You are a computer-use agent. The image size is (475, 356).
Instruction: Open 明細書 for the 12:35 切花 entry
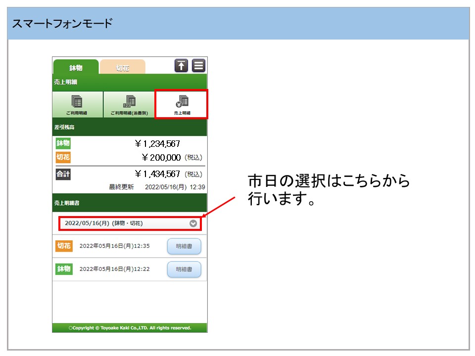pyautogui.click(x=184, y=246)
